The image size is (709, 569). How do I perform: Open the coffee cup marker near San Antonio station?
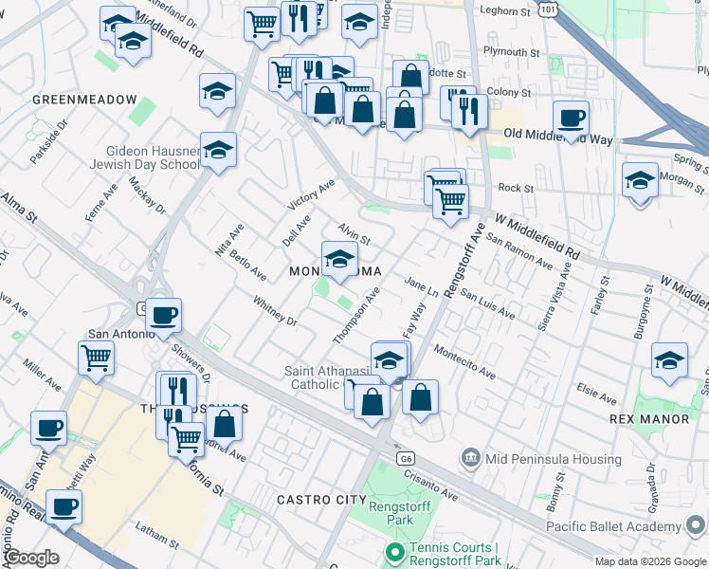tap(163, 318)
